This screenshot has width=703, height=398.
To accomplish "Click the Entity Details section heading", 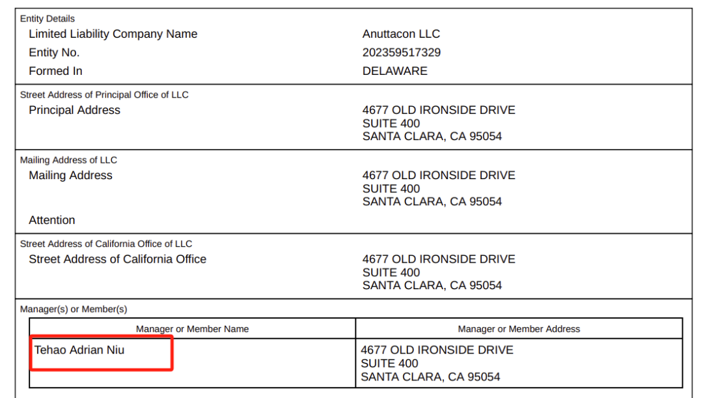I will 48,19.
